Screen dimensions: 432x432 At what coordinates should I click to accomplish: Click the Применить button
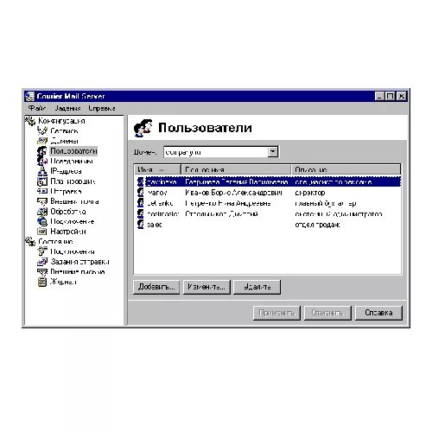(276, 313)
